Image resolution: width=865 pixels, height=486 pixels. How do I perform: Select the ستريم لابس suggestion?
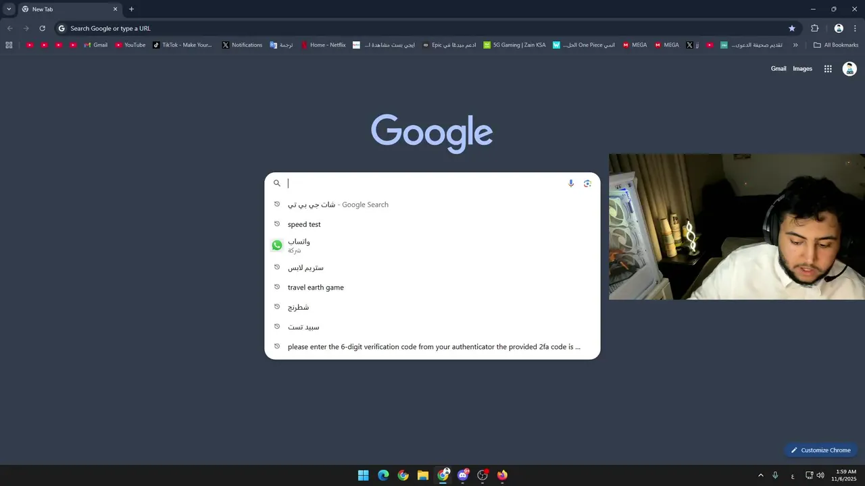point(432,267)
